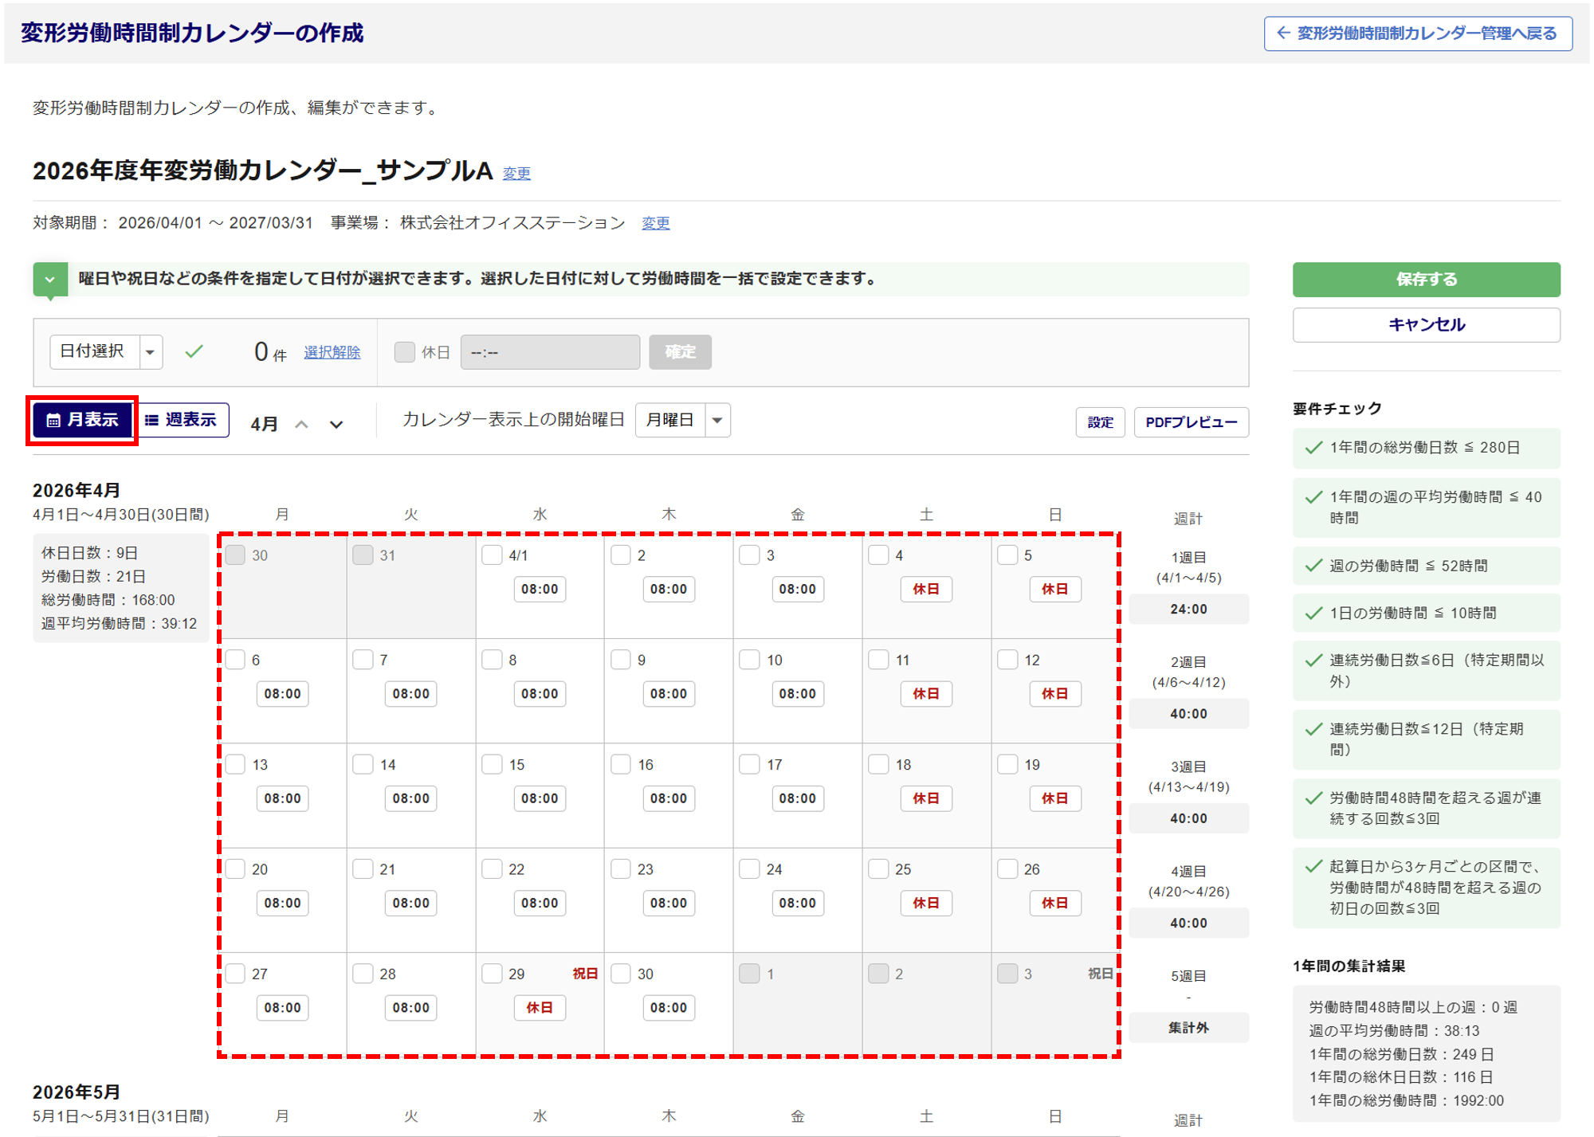Click the キャンセル button
The height and width of the screenshot is (1137, 1594).
(1425, 325)
